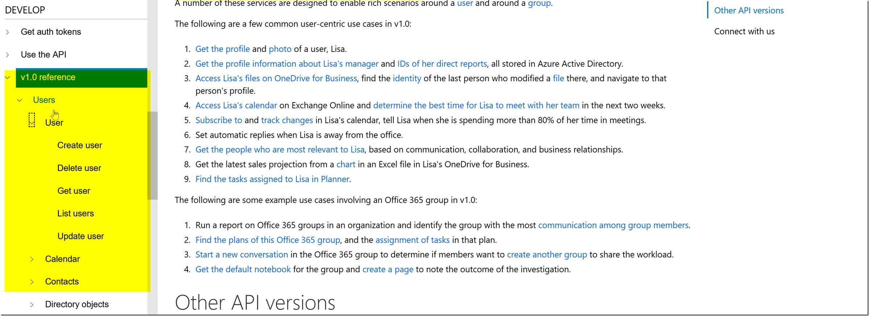This screenshot has width=869, height=316.
Task: Open Directory objects in the sidebar
Action: tap(77, 304)
